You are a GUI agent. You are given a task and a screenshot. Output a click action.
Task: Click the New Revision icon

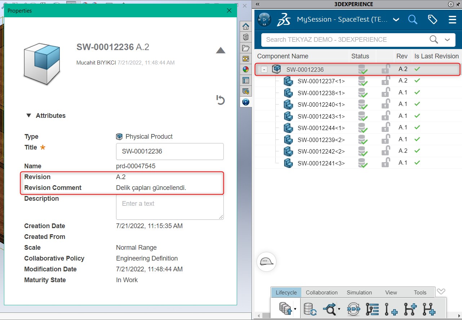[x=391, y=309]
